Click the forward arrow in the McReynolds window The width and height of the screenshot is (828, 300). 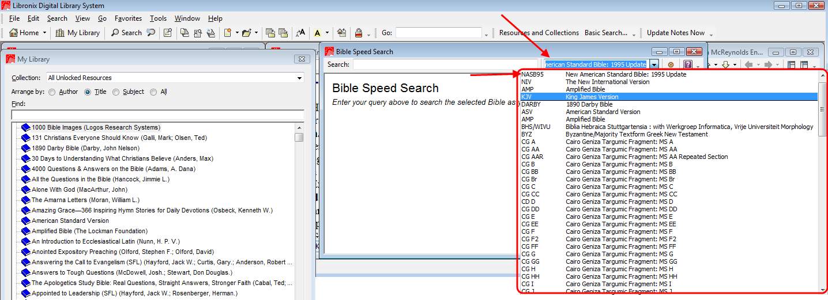tap(768, 64)
